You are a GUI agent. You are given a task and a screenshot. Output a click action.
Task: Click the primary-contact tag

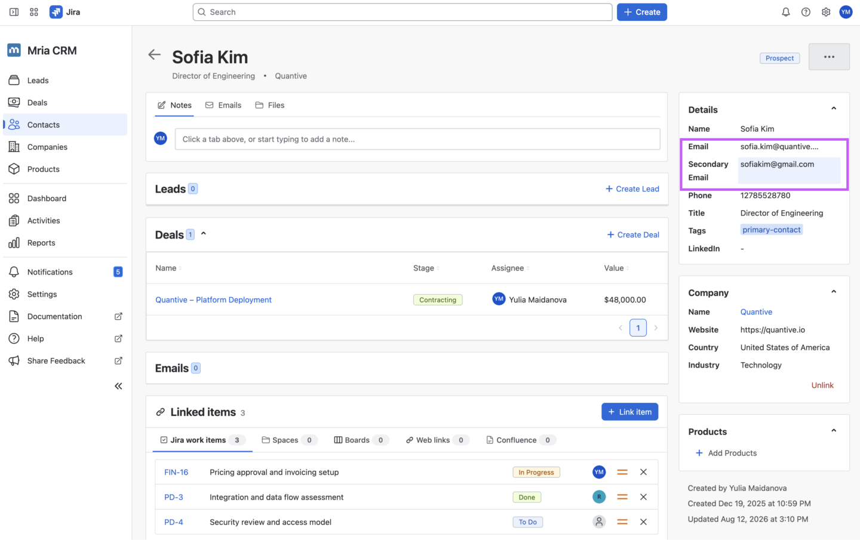(772, 230)
